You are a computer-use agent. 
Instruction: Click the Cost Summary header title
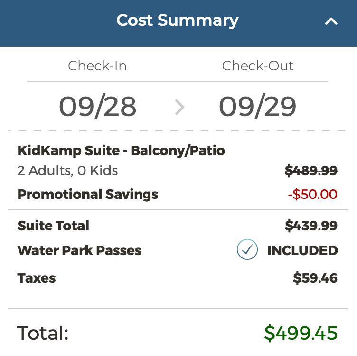[178, 20]
